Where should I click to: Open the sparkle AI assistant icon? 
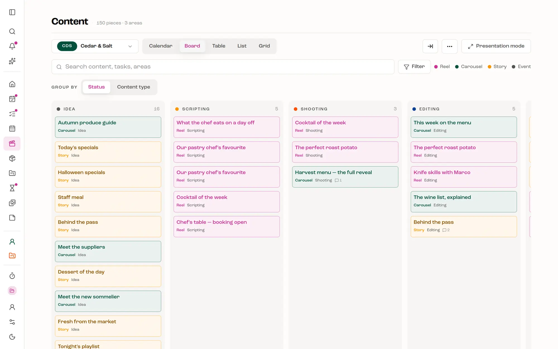click(12, 61)
